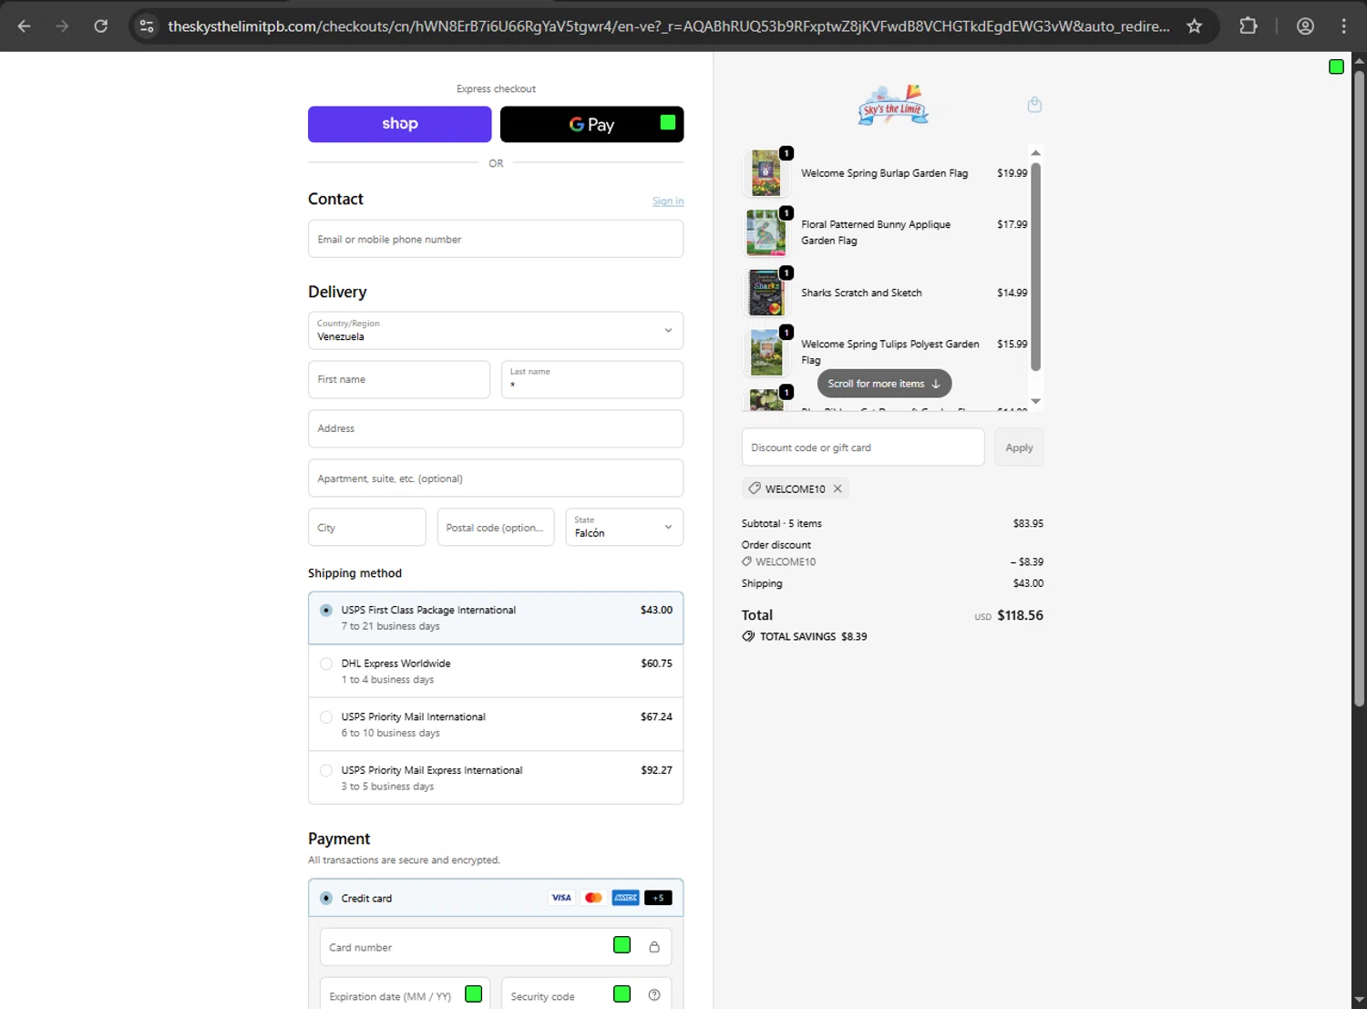This screenshot has height=1009, width=1367.
Task: Focus the Expiration date field
Action: coord(405,995)
